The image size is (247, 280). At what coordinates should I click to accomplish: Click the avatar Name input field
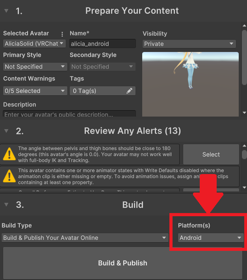[x=102, y=44]
